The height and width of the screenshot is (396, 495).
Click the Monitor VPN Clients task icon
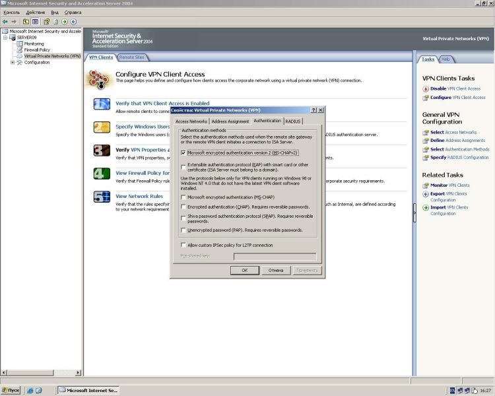tap(426, 185)
